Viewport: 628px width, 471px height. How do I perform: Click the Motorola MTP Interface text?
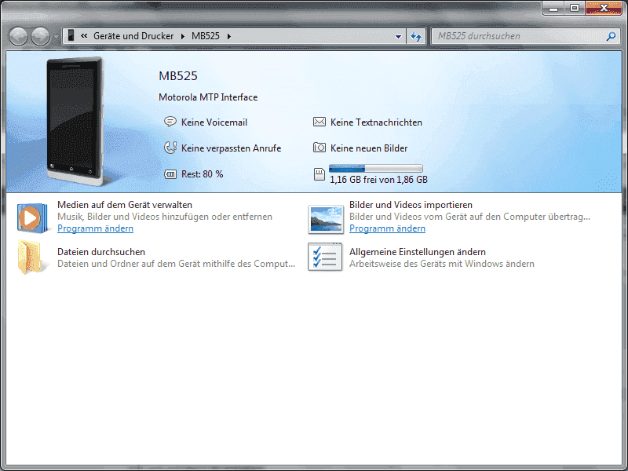[x=208, y=97]
